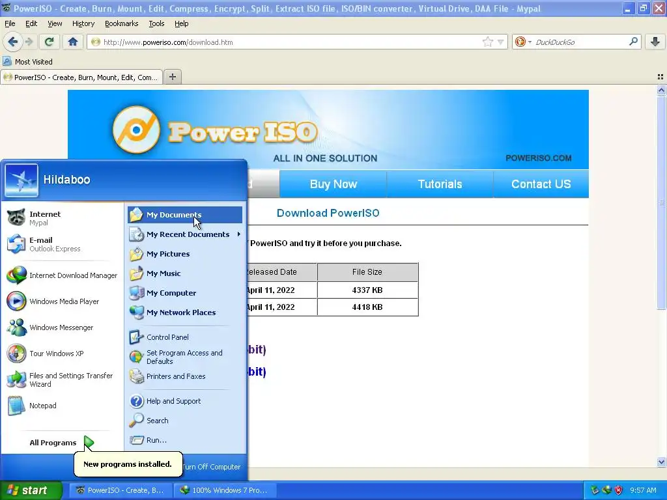This screenshot has height=500, width=667.
Task: Click the page scrollbar down arrow
Action: click(661, 462)
